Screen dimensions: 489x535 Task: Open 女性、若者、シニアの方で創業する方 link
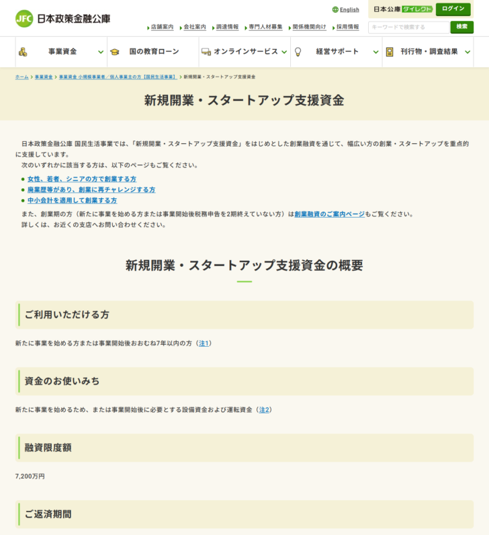(82, 179)
